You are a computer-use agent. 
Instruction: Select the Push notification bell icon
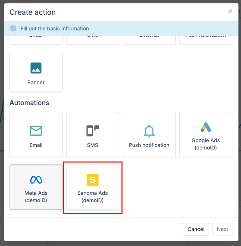(x=149, y=131)
